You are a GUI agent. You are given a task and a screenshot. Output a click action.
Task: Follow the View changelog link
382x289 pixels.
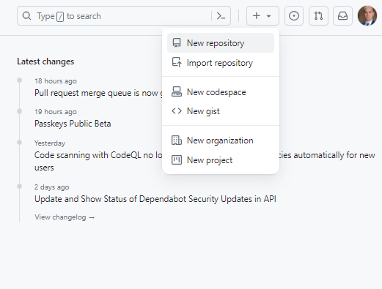coord(65,217)
